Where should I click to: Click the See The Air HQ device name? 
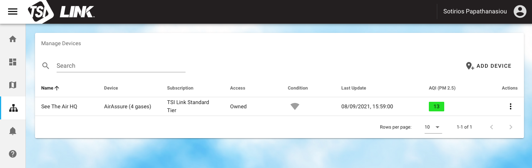pos(59,106)
